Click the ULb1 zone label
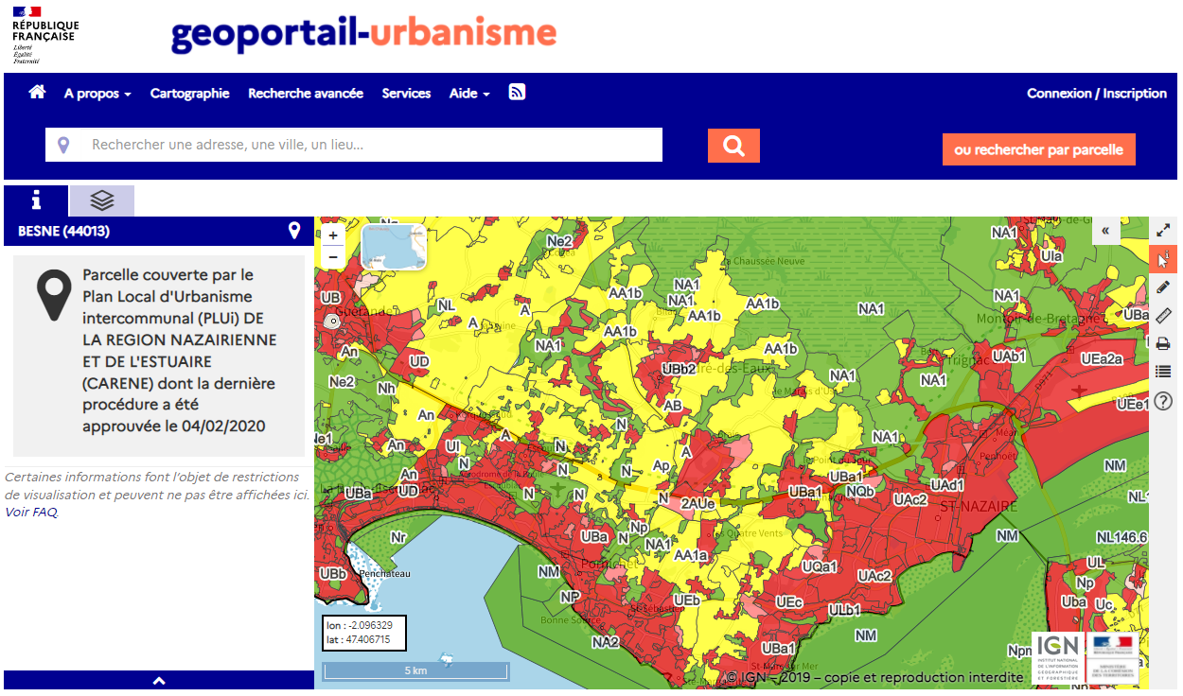The image size is (1183, 696). tap(844, 611)
